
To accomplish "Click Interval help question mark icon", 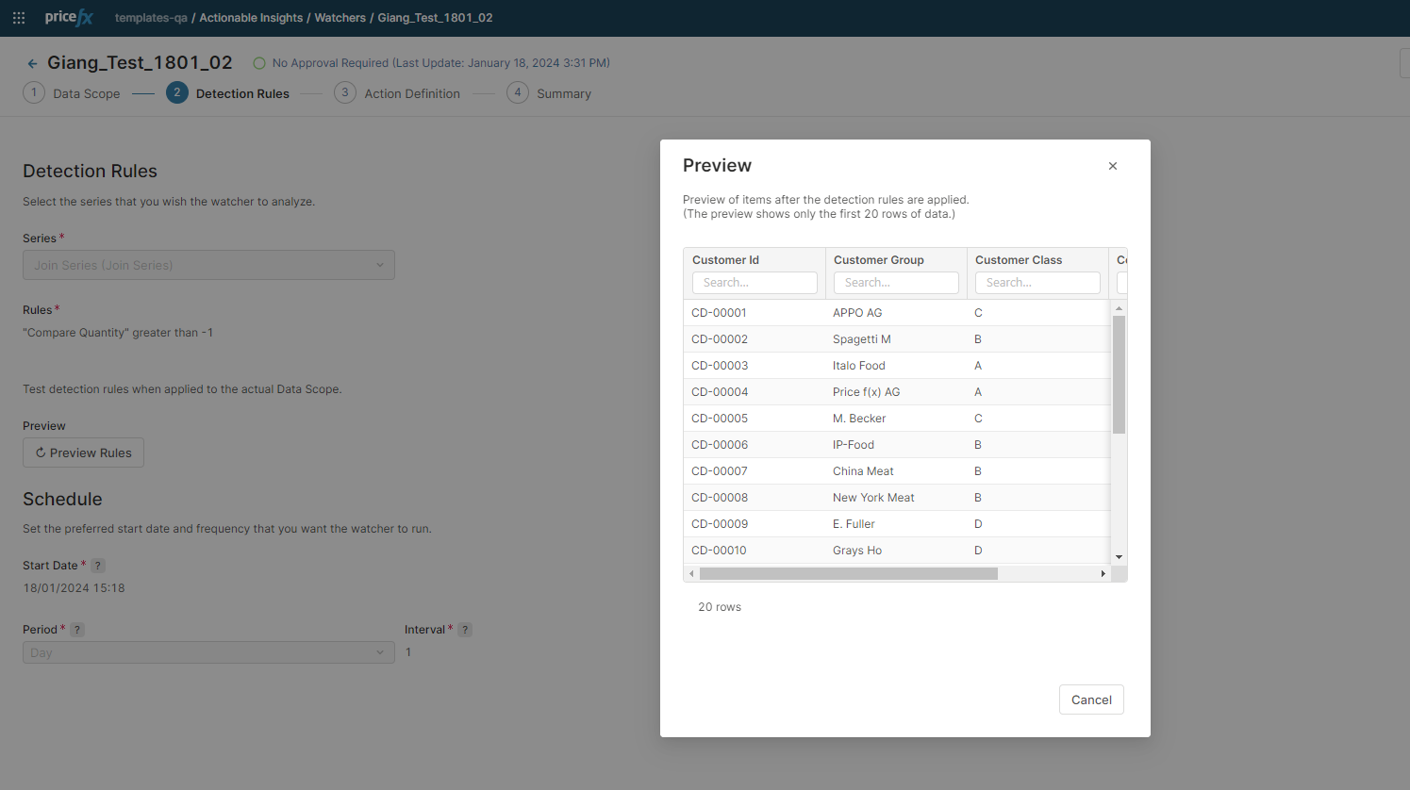I will (x=465, y=630).
